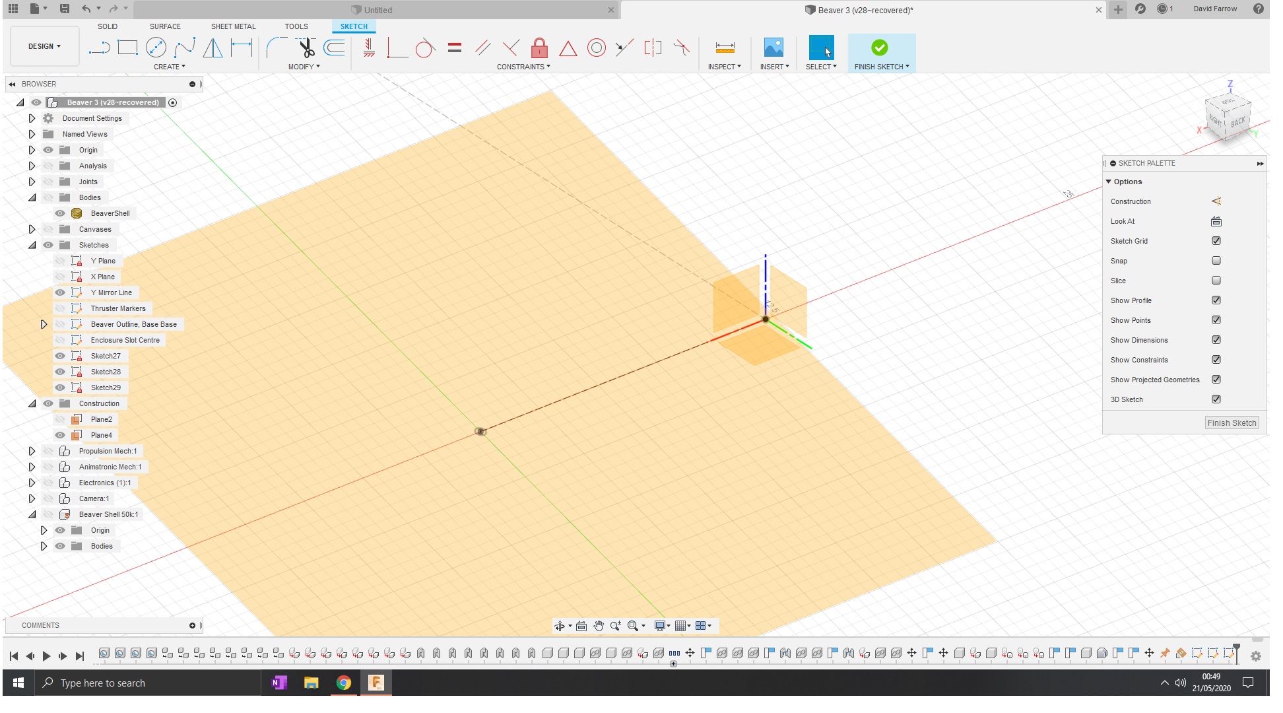The height and width of the screenshot is (713, 1283).
Task: Apply the Fix/Unfix lock constraint
Action: click(539, 48)
